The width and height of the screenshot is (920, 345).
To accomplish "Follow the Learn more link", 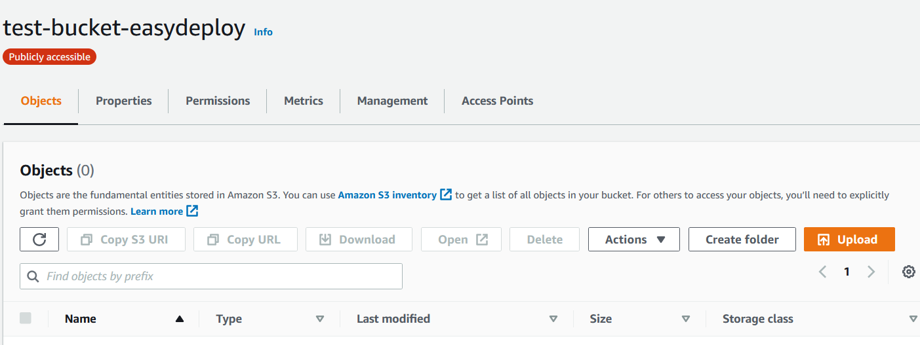I will point(157,211).
